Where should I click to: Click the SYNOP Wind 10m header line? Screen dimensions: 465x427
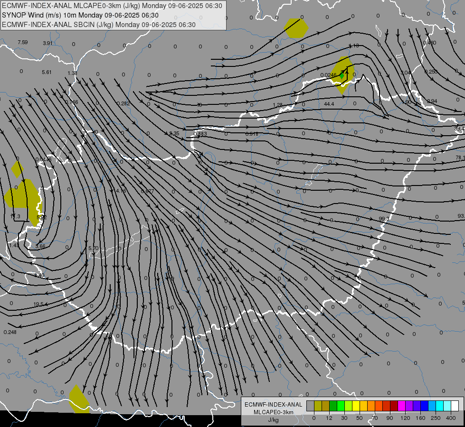(x=80, y=15)
